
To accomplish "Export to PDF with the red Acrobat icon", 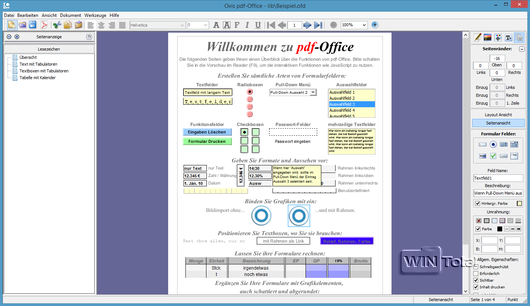I will 44,25.
